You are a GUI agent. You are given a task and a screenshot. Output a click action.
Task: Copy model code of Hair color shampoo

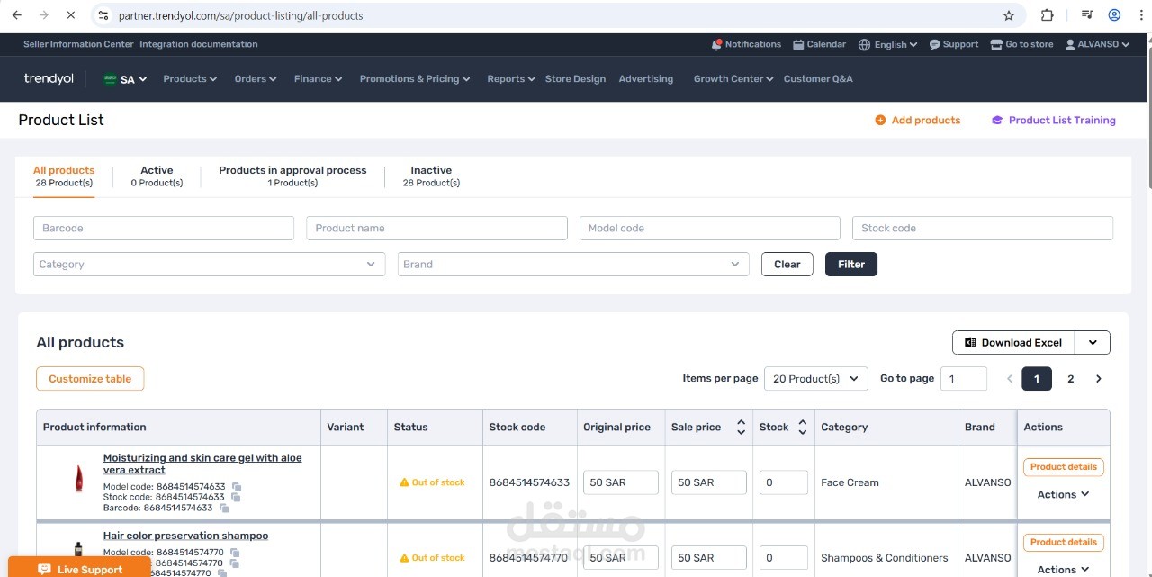tap(235, 553)
